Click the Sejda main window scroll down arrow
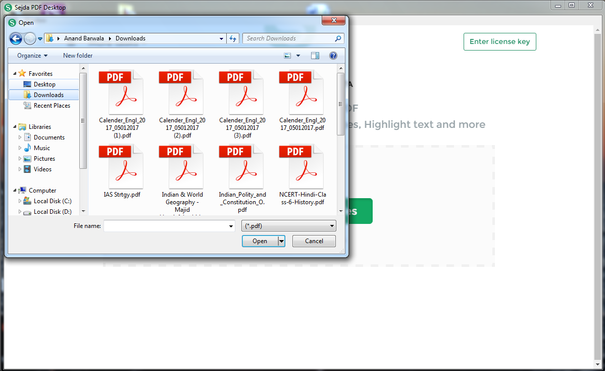 click(597, 364)
